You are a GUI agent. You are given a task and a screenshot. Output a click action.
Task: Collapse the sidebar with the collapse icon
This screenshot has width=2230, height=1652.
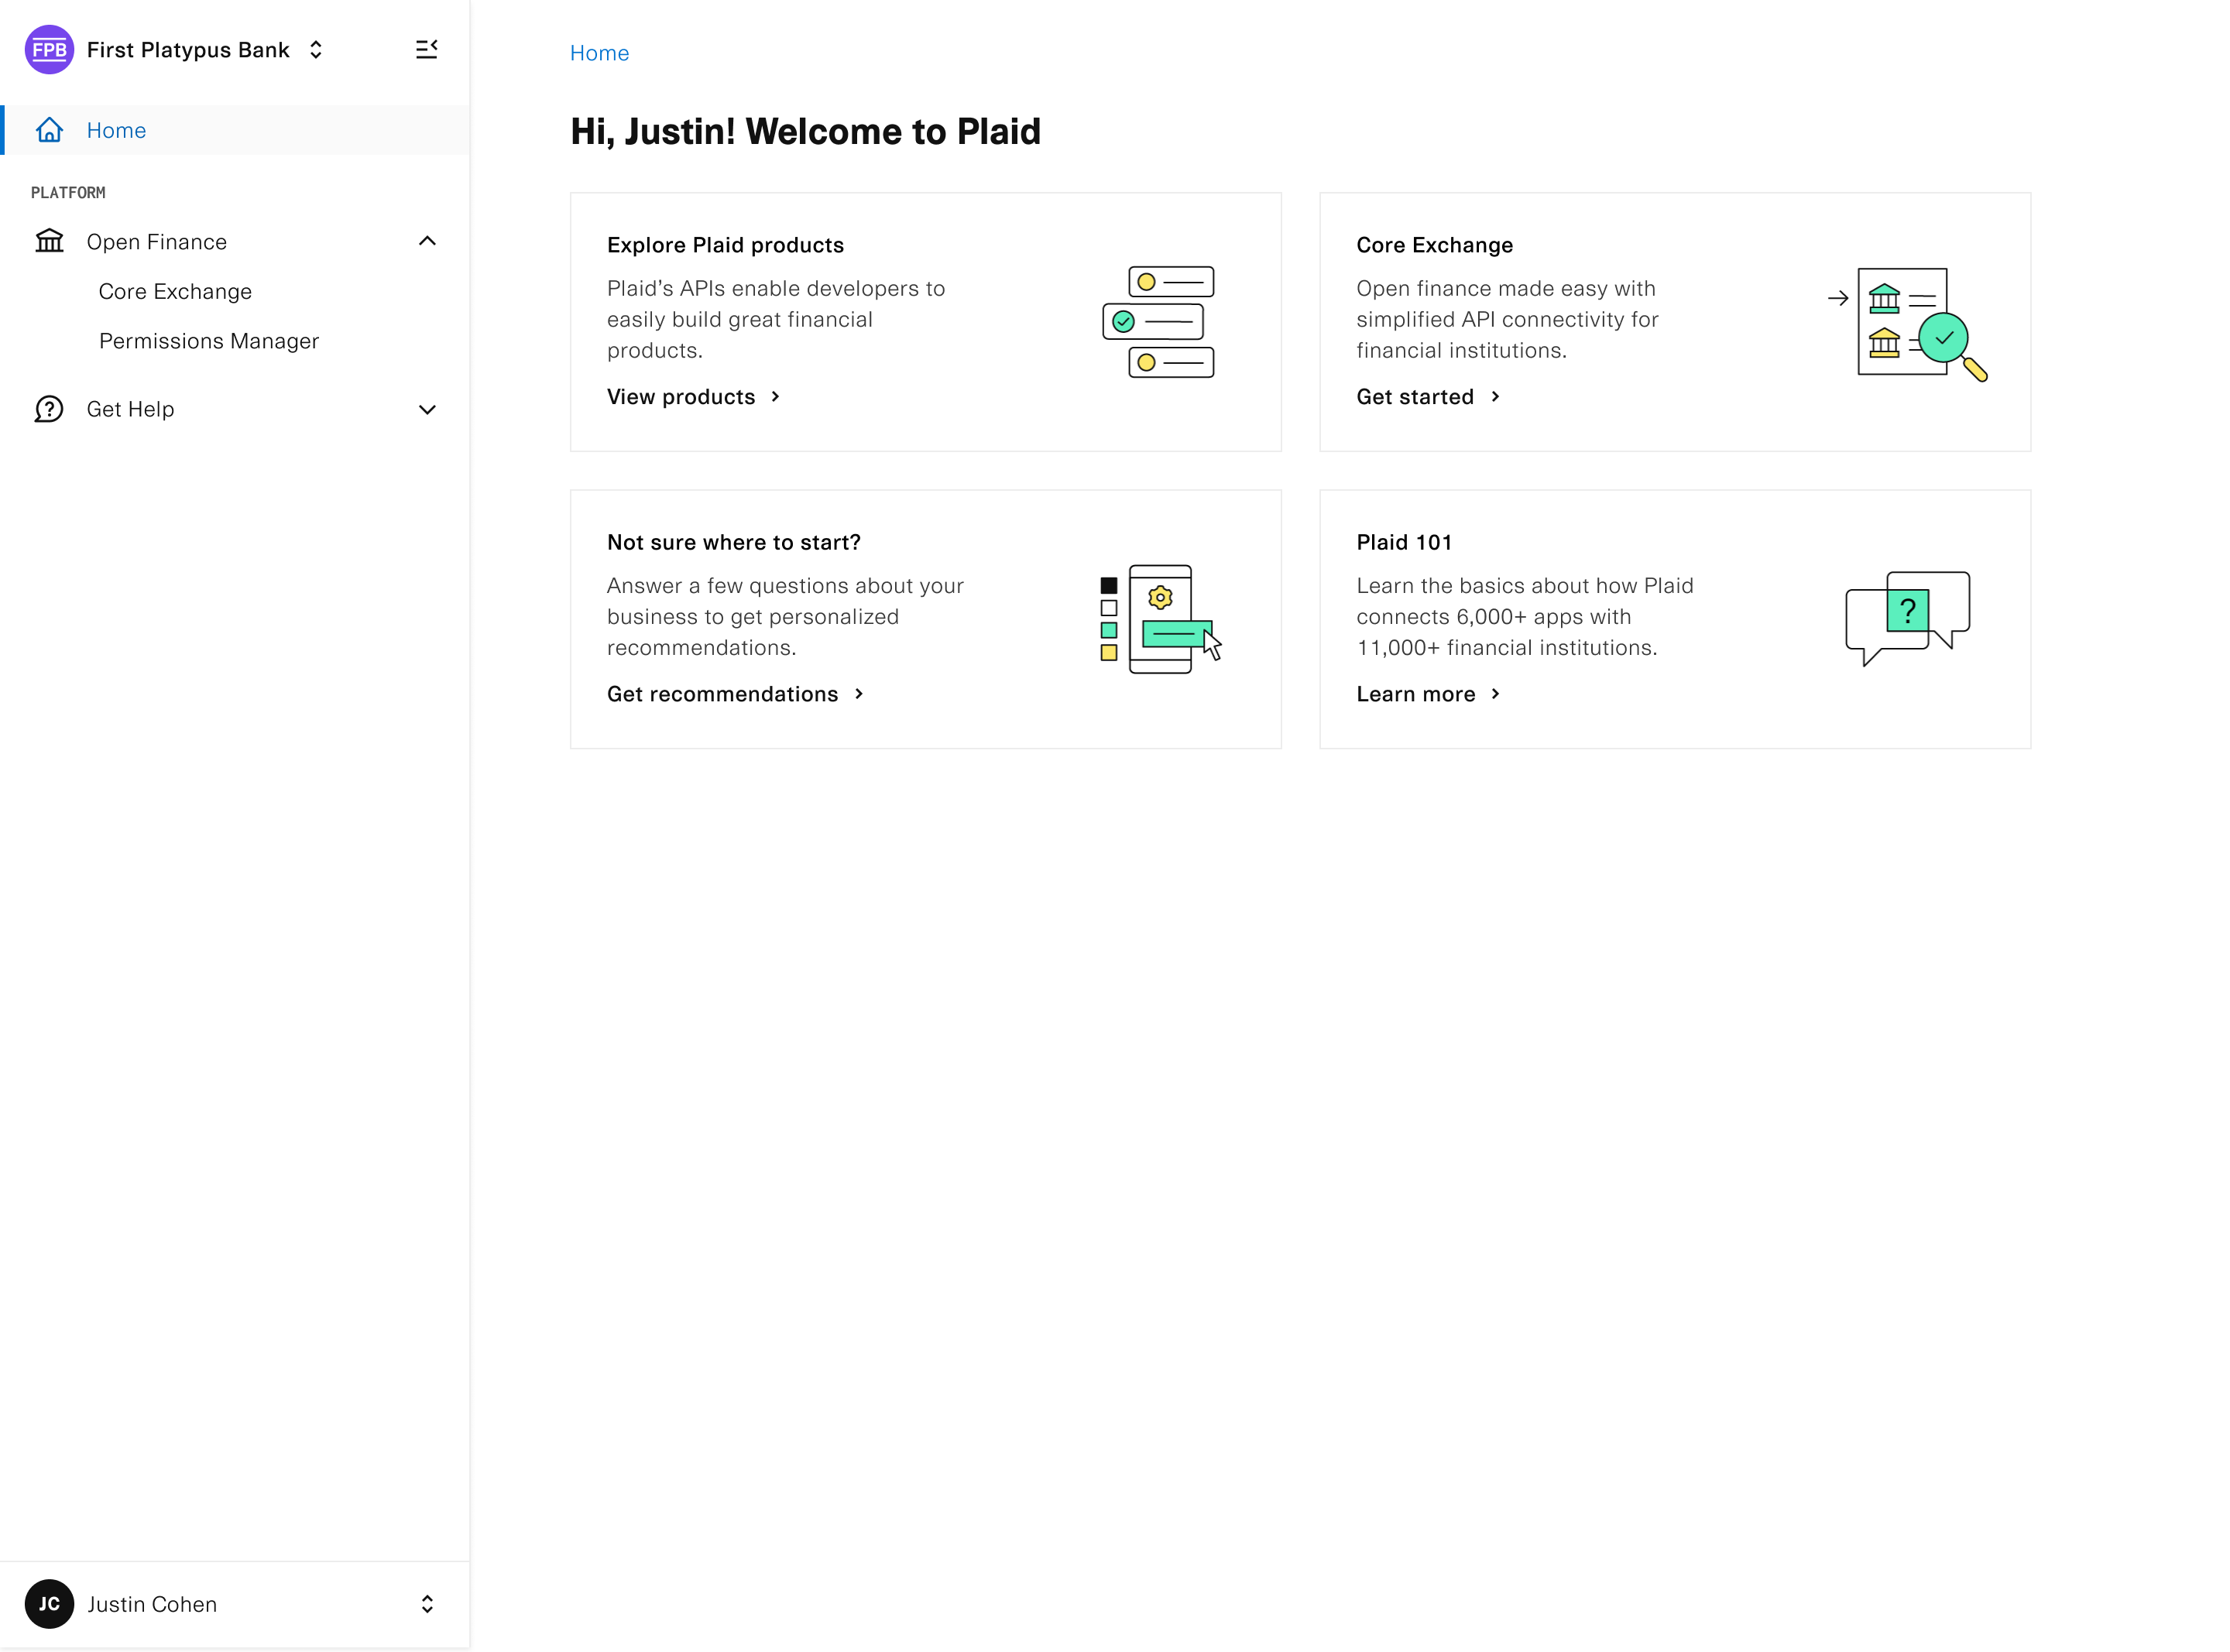tap(427, 49)
